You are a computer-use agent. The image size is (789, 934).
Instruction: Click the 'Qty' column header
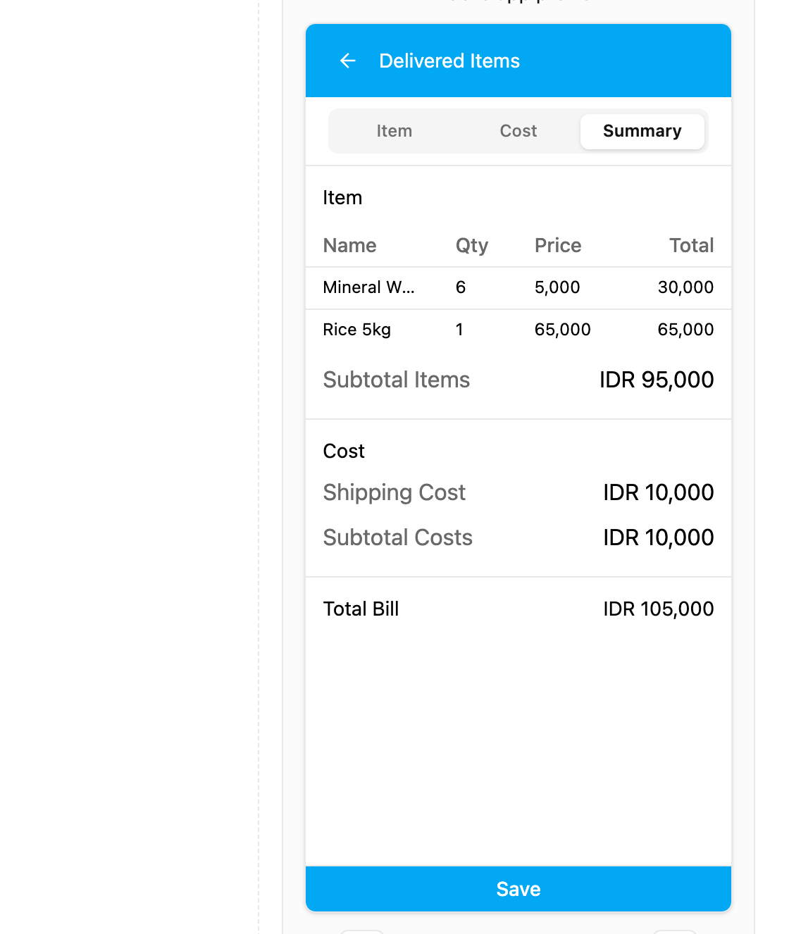(x=472, y=246)
